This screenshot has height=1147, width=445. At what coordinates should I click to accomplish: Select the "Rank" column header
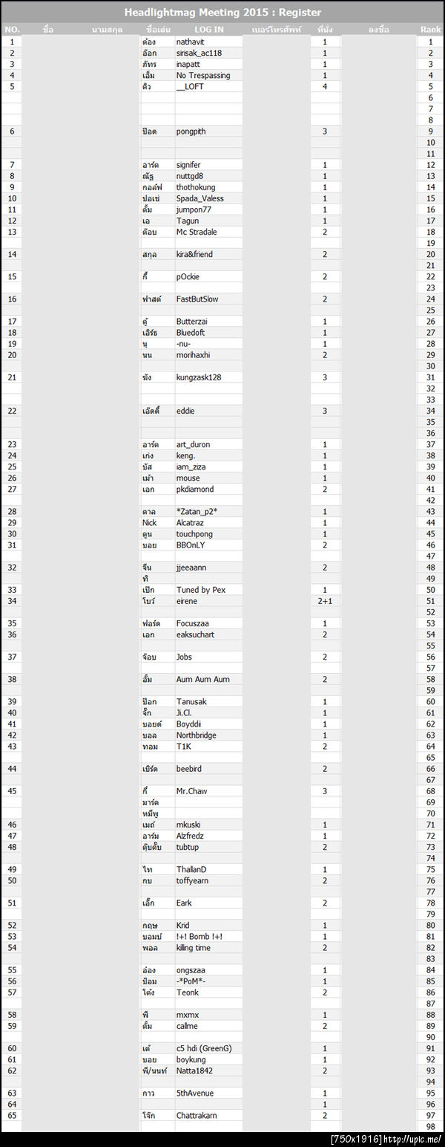(x=430, y=30)
